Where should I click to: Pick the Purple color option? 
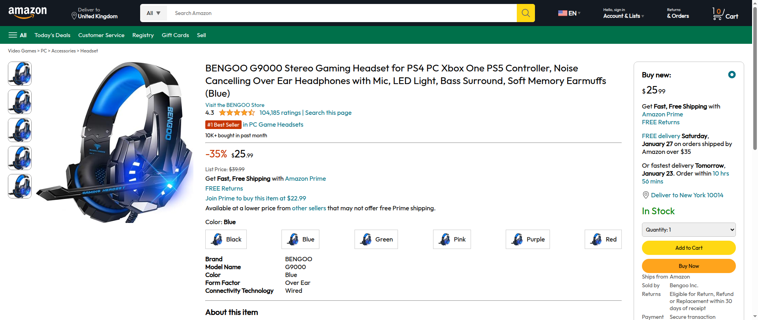click(527, 240)
